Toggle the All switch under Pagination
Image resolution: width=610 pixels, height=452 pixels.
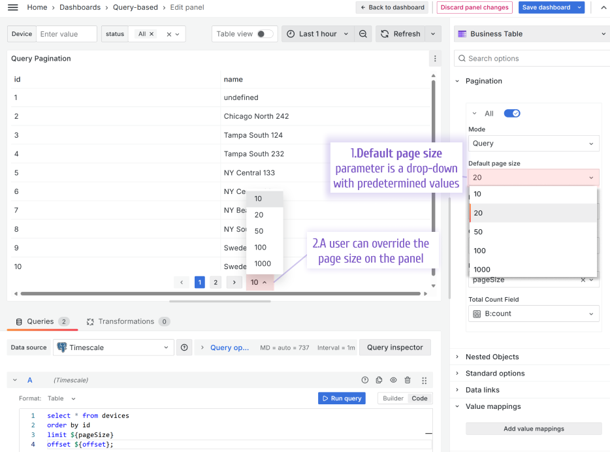point(512,113)
